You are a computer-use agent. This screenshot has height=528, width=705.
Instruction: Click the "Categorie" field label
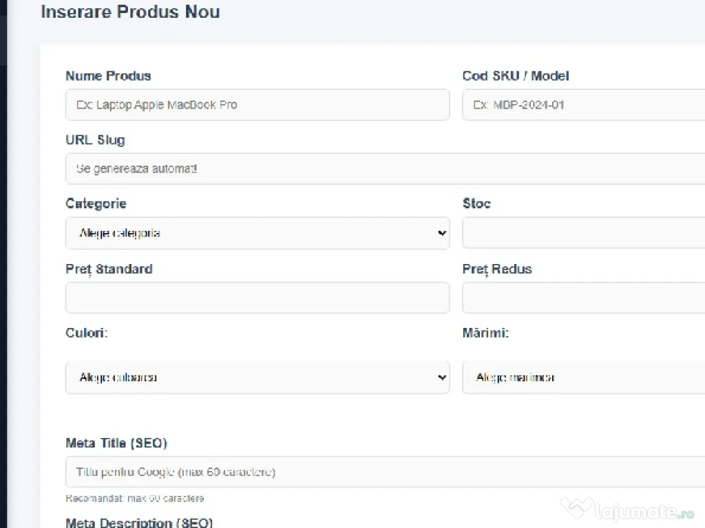click(96, 203)
